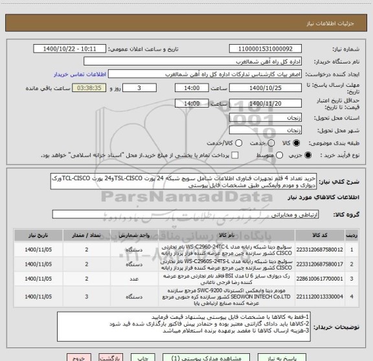Screen dimensions: 373x361
Task: Click quantity 3 in the modem row
Action: [x=87, y=296]
